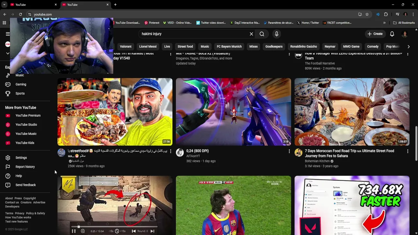Open the Moroccan Food Road Trip thumbnail

(352, 112)
